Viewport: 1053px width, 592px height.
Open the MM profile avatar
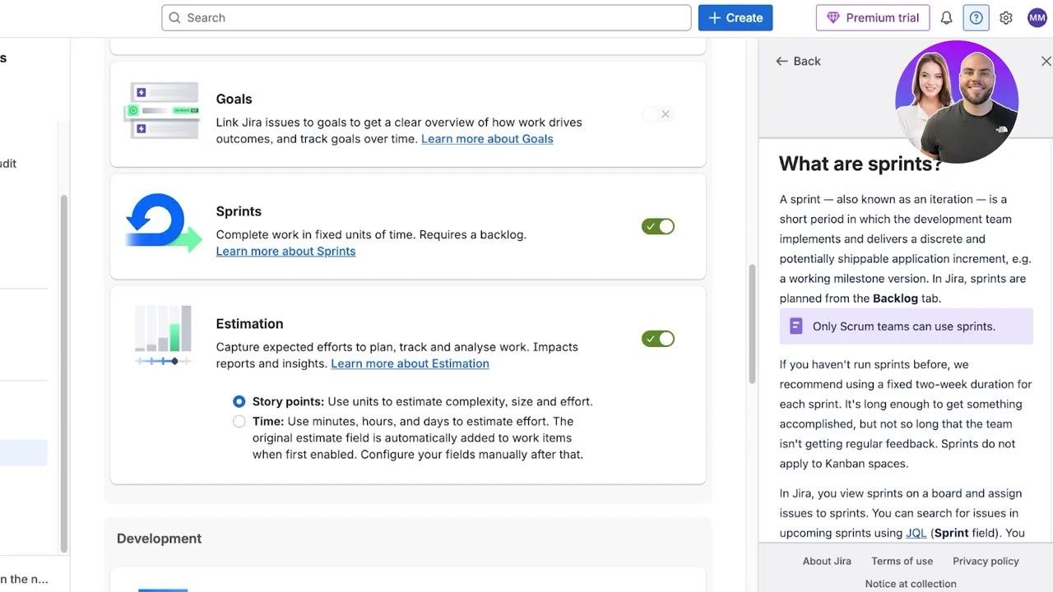(x=1037, y=18)
